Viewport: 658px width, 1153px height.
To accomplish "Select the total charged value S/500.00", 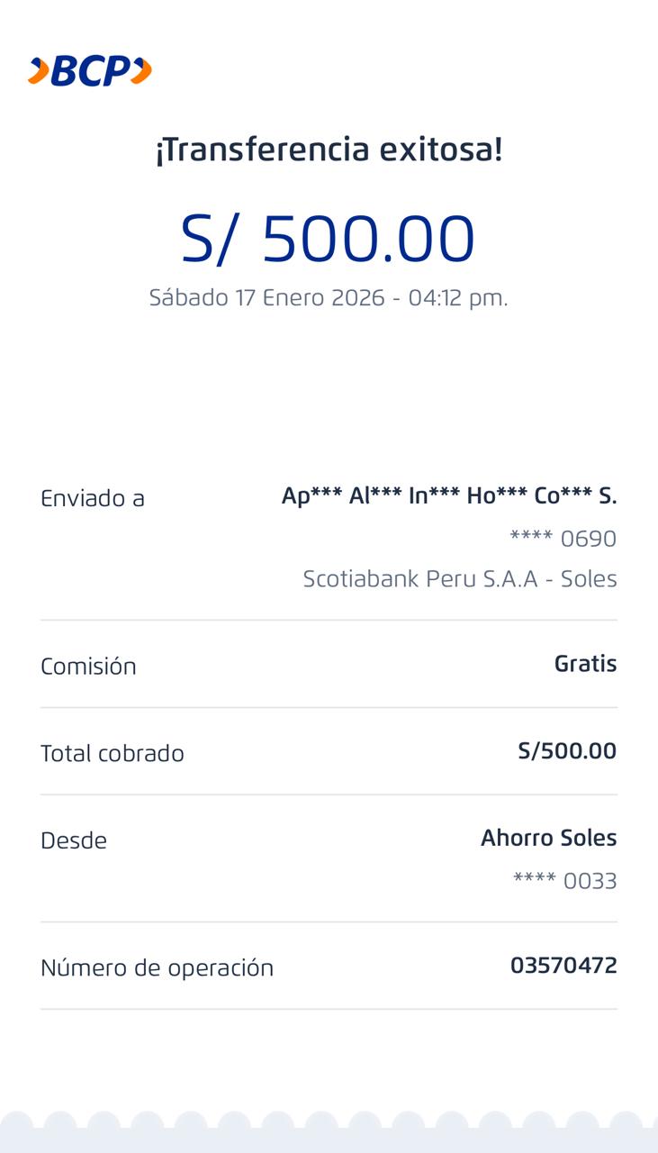I will click(x=567, y=751).
